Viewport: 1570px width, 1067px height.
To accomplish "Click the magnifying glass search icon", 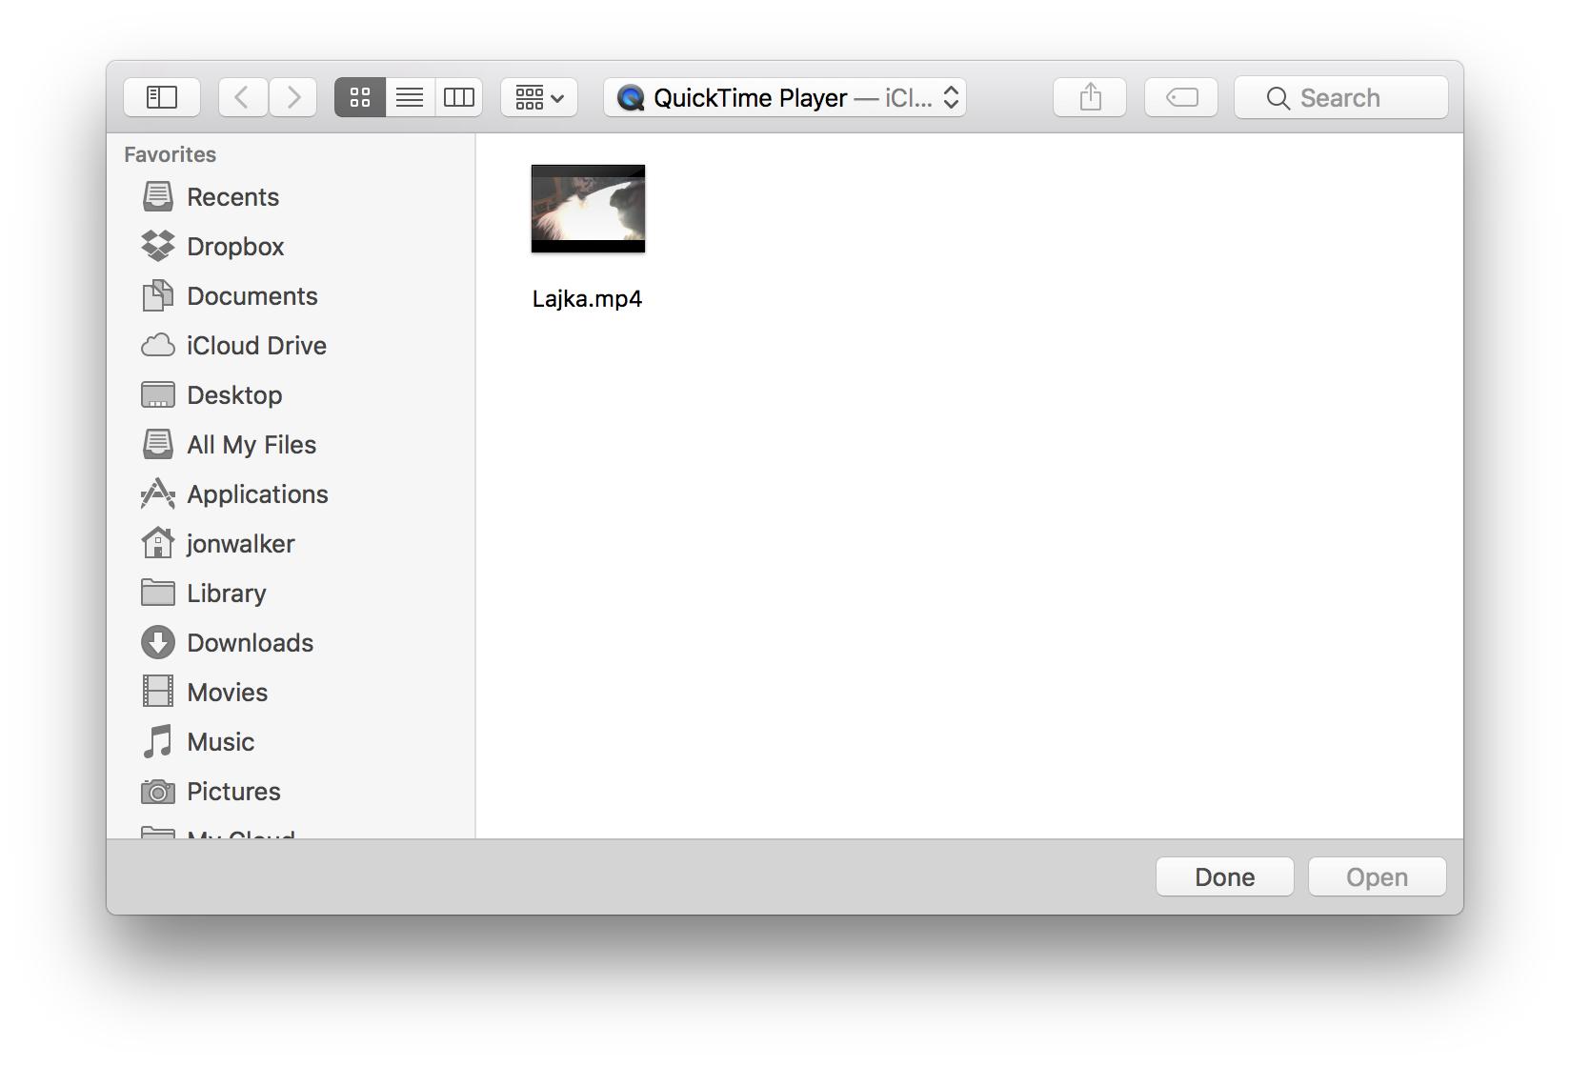I will (1278, 98).
